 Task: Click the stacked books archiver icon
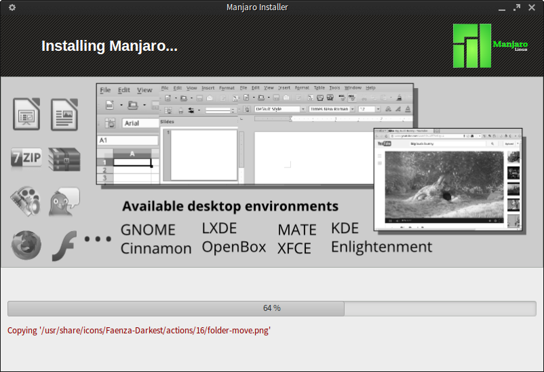(64, 159)
